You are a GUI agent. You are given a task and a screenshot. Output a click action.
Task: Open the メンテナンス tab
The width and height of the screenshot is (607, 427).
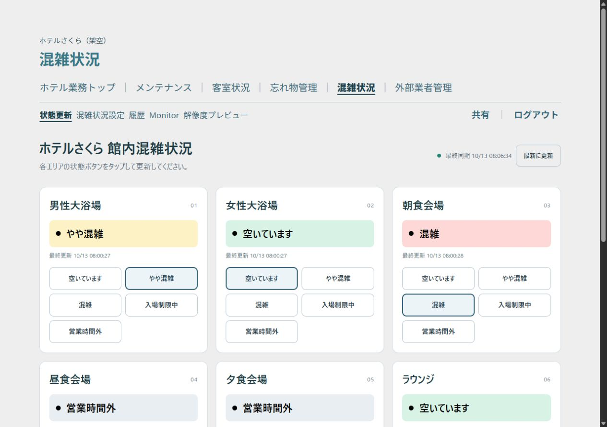pyautogui.click(x=164, y=88)
